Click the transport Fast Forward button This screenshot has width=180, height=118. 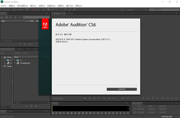(109, 98)
